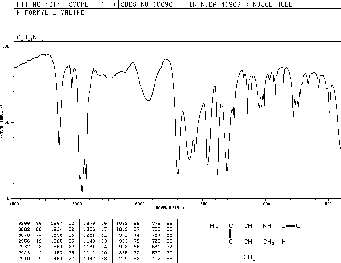Viewport: 341px width, 263px height.
Task: Select the compound name N-FORMYL-L-VALINE
Action: pos(51,12)
